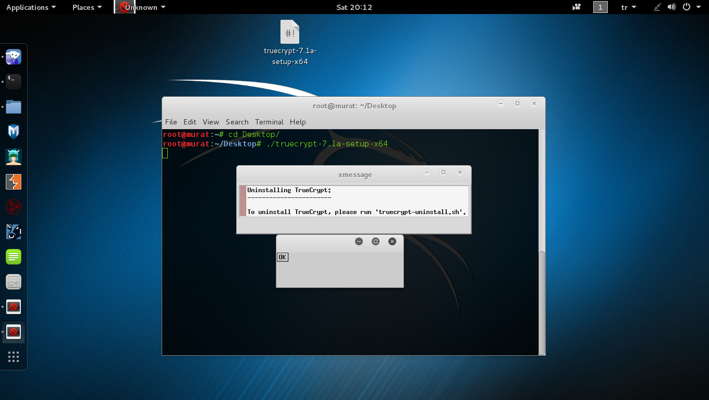Click the terminal's vertical scrollbar
This screenshot has width=709, height=400.
(542, 302)
